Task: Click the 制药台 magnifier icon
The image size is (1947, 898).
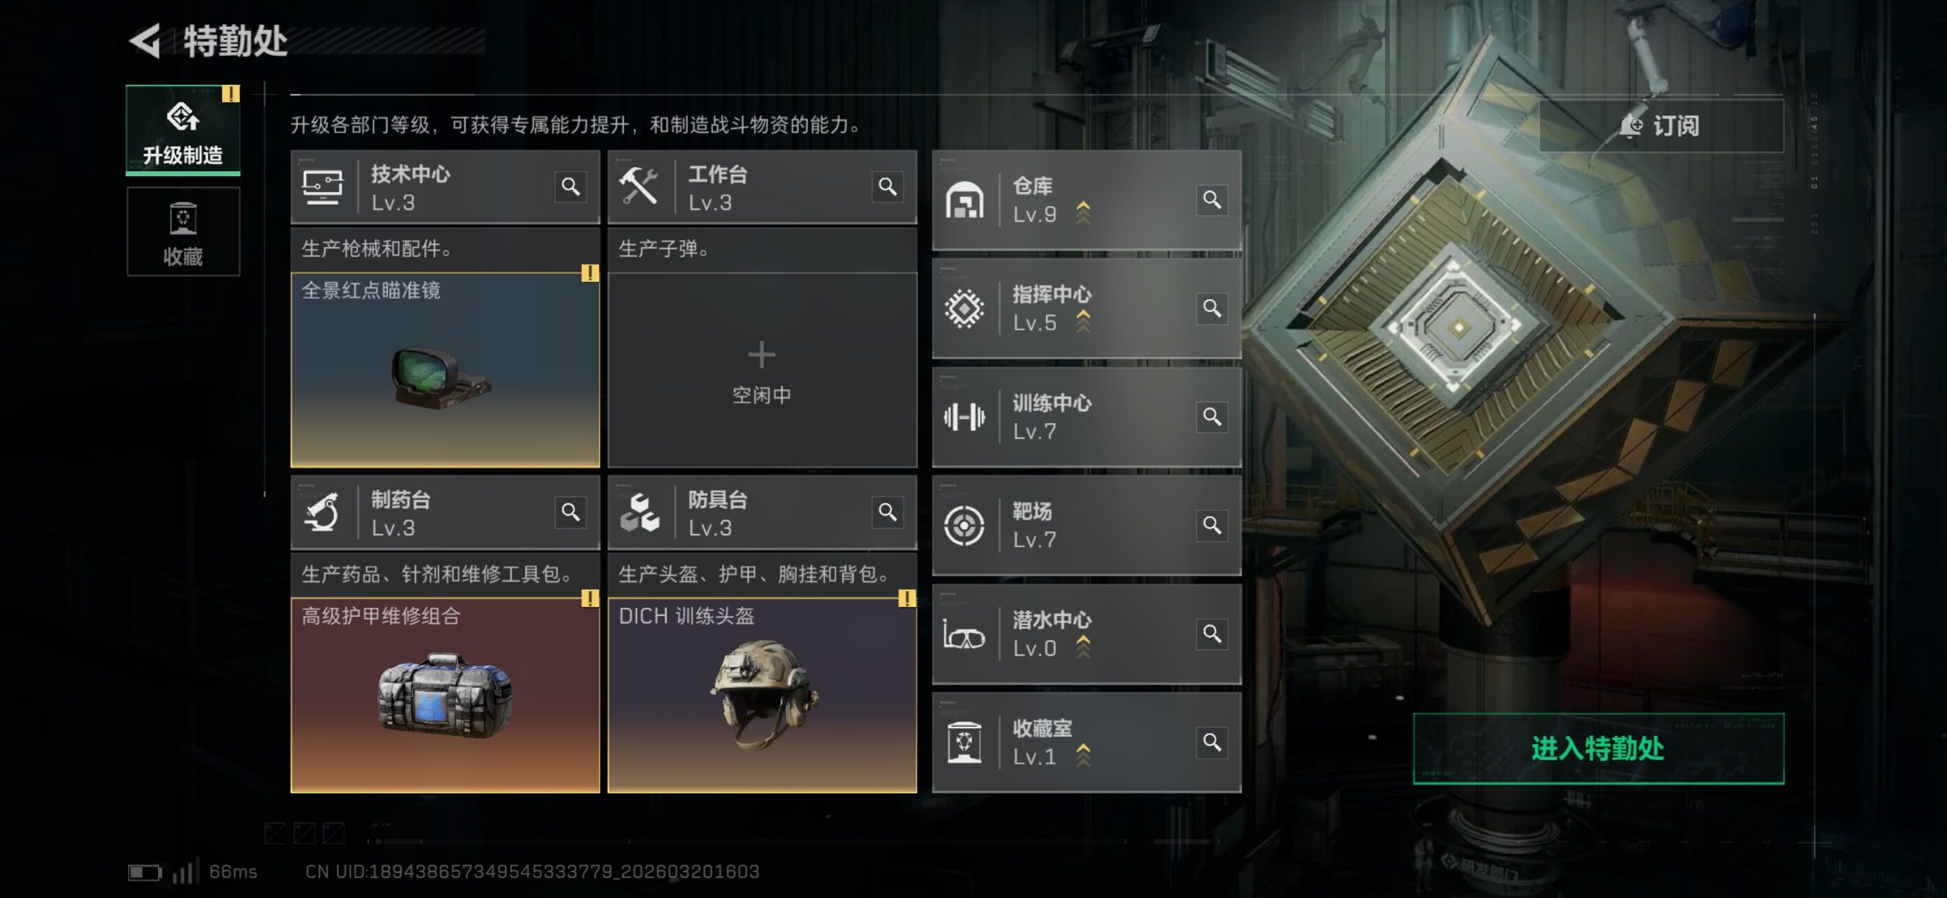Action: pos(570,512)
